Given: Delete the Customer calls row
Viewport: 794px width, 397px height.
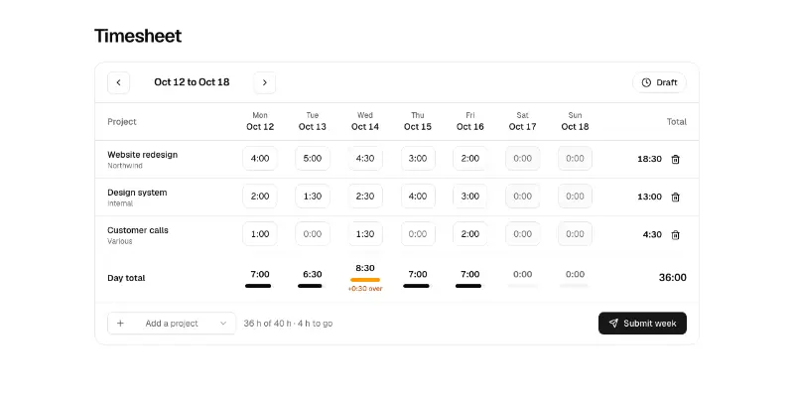Looking at the screenshot, I should [675, 235].
